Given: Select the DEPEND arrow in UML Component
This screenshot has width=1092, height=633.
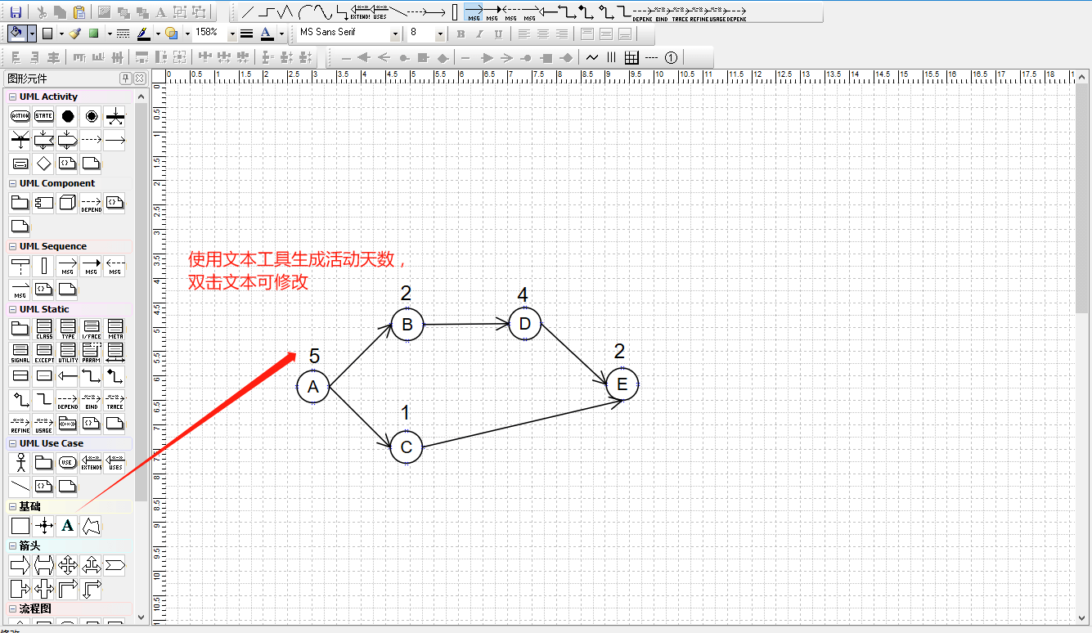Looking at the screenshot, I should (91, 202).
